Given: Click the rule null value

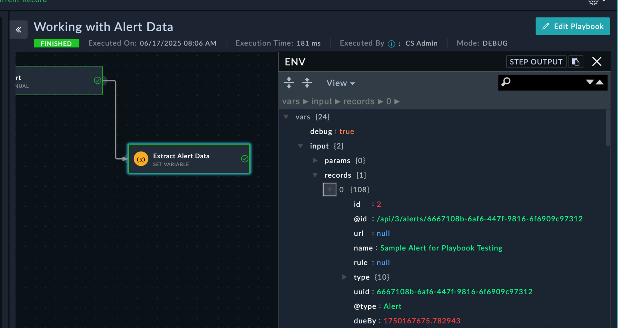Looking at the screenshot, I should click(383, 262).
